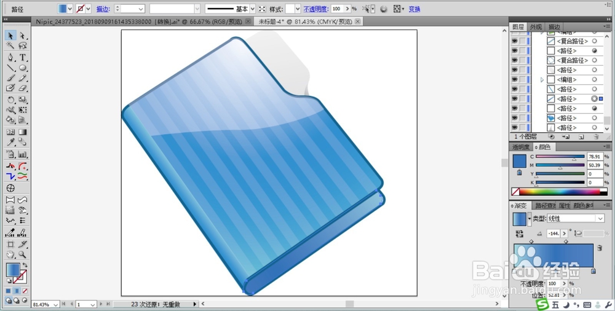Switch to the Nipic_24377523 document tab
The height and width of the screenshot is (311, 615).
click(x=143, y=22)
